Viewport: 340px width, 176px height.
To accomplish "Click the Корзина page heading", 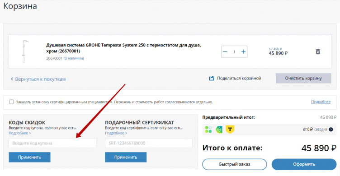I will click(20, 6).
